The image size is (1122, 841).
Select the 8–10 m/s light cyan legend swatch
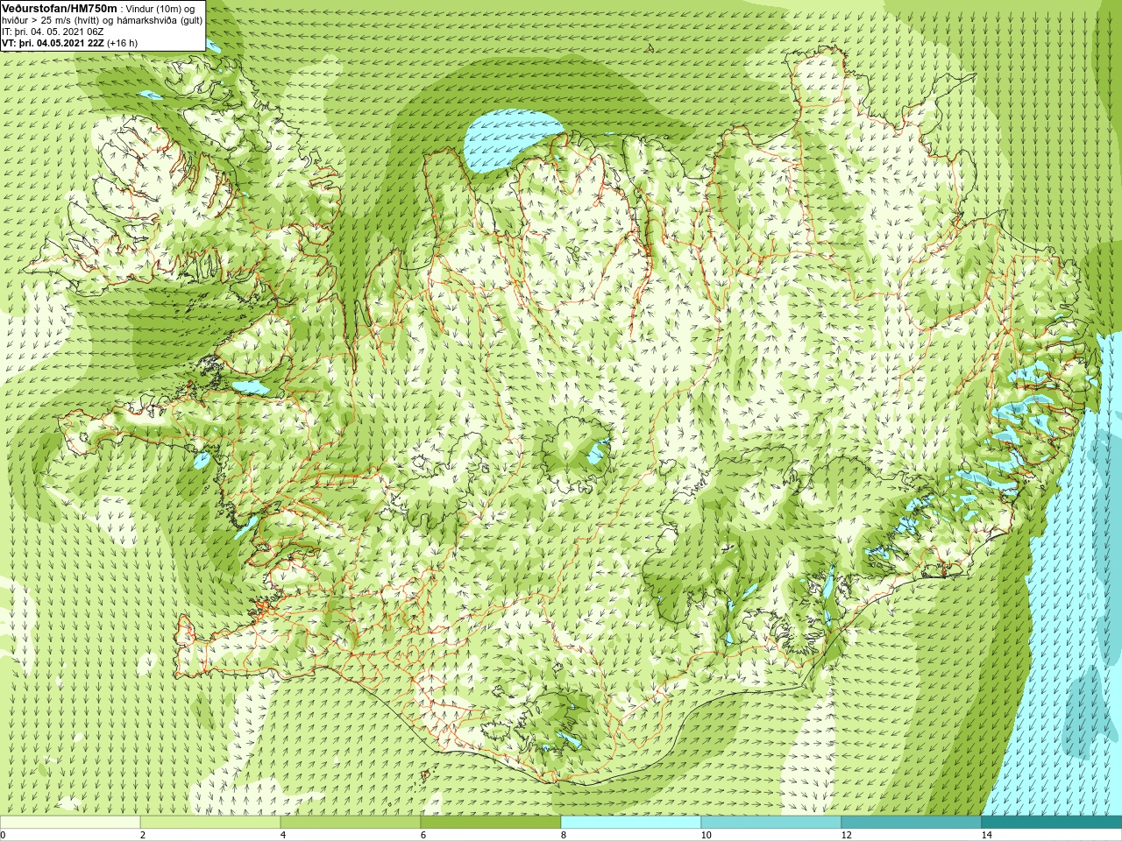(x=631, y=823)
